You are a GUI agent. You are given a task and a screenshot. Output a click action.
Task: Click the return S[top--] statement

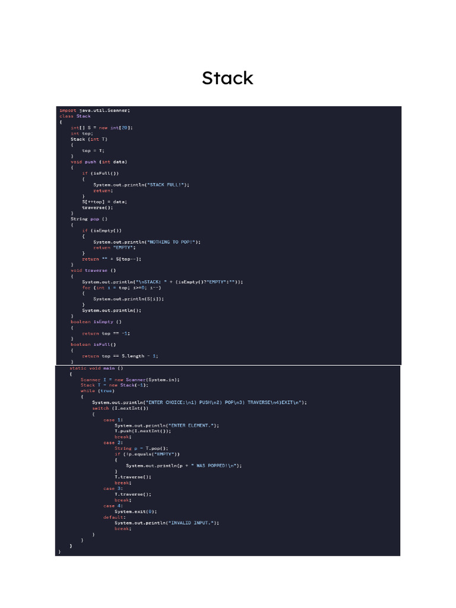click(x=111, y=259)
